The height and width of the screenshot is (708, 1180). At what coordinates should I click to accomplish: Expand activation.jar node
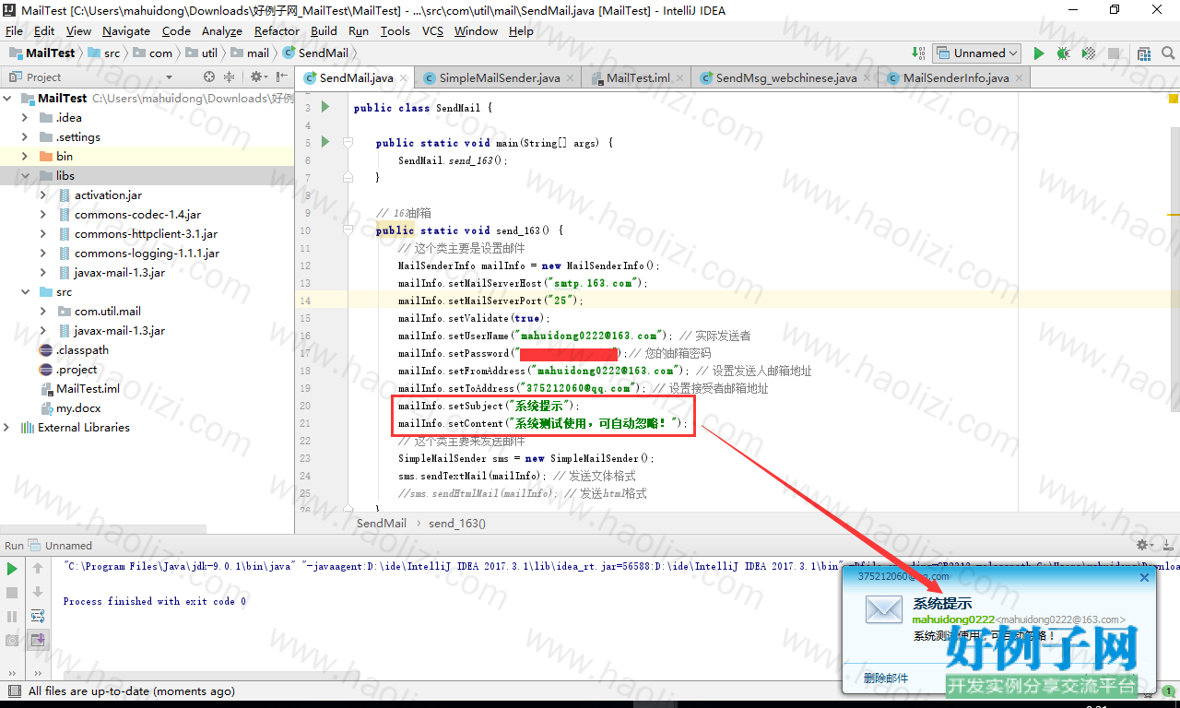[x=43, y=195]
